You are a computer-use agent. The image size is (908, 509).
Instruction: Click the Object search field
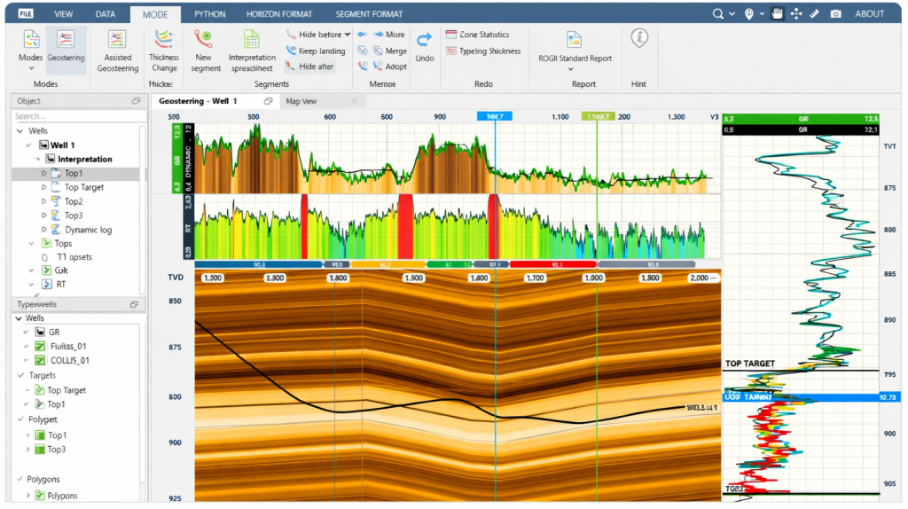click(x=79, y=116)
